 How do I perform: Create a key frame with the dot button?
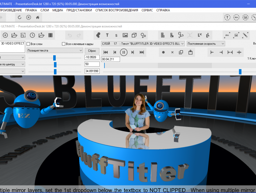tap(163, 52)
